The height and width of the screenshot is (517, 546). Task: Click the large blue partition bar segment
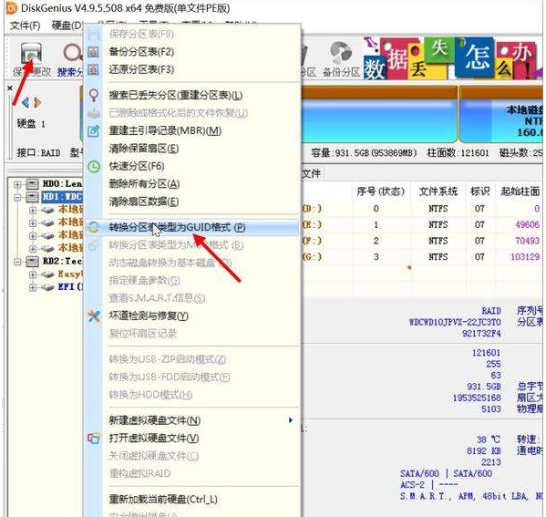click(x=379, y=115)
